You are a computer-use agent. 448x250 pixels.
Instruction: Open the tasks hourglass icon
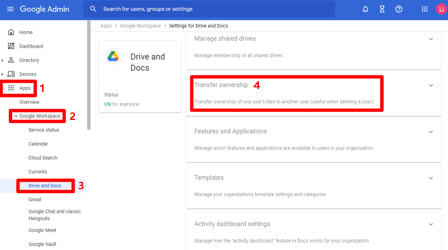pos(382,9)
